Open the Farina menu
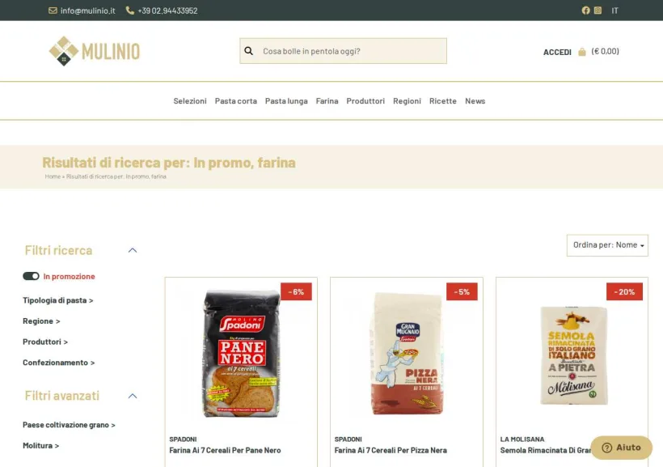Image resolution: width=663 pixels, height=467 pixels. coord(327,101)
